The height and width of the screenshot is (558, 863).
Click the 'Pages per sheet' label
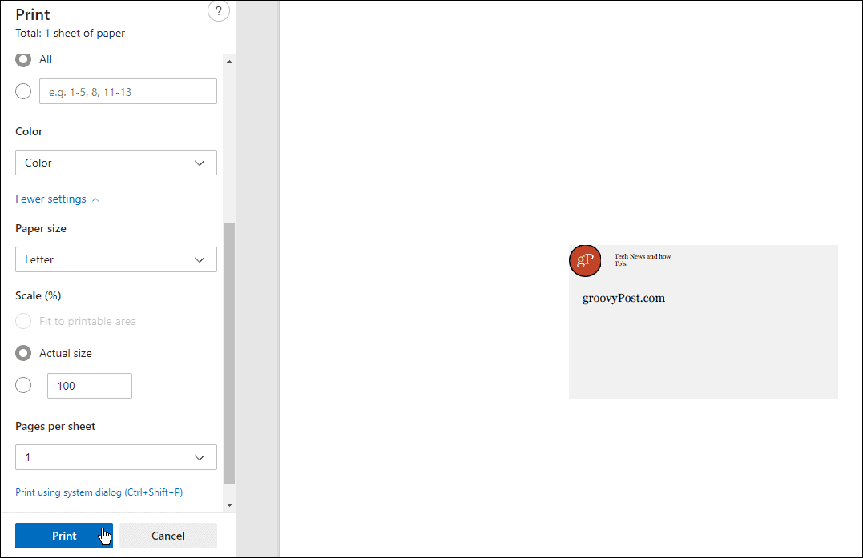coord(55,426)
